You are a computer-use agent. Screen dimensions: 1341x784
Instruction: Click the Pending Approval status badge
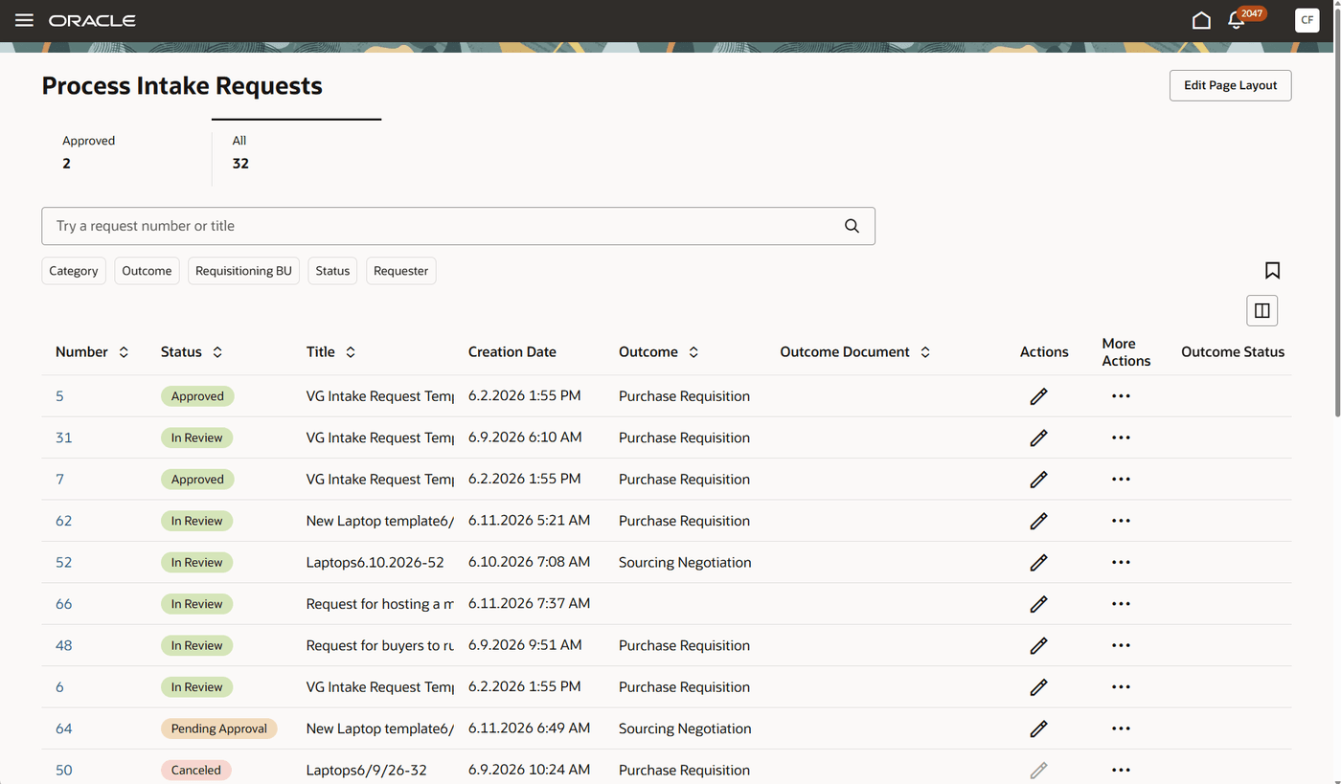[218, 728]
